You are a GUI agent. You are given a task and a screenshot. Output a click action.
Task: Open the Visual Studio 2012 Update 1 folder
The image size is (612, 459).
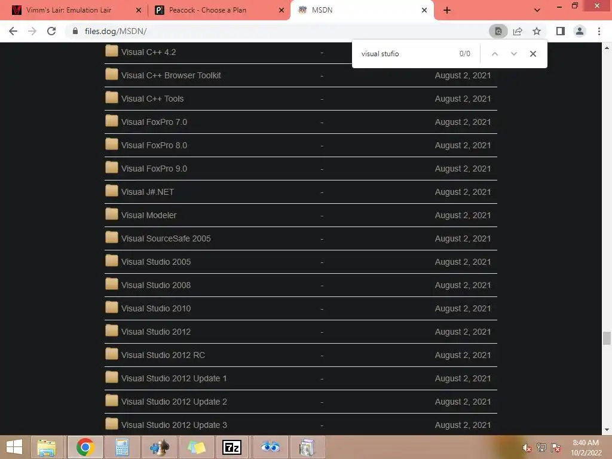[174, 378]
